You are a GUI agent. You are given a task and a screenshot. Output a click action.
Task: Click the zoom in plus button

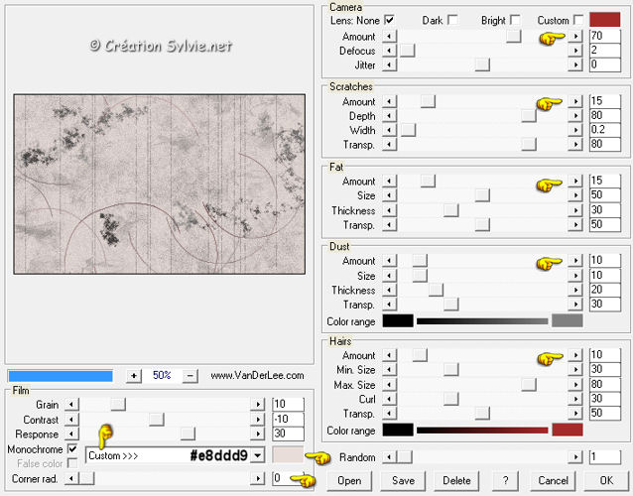[134, 376]
